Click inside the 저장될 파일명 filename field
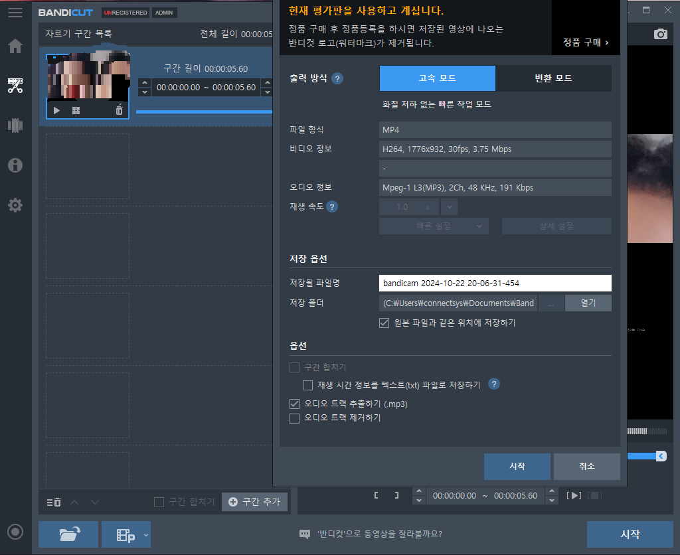This screenshot has width=680, height=555. (x=495, y=283)
